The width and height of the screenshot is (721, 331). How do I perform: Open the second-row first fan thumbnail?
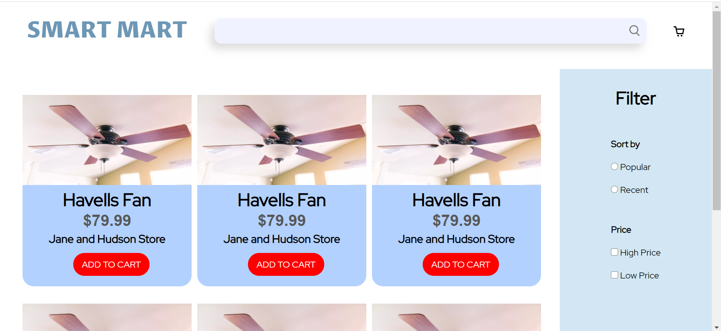click(x=107, y=317)
